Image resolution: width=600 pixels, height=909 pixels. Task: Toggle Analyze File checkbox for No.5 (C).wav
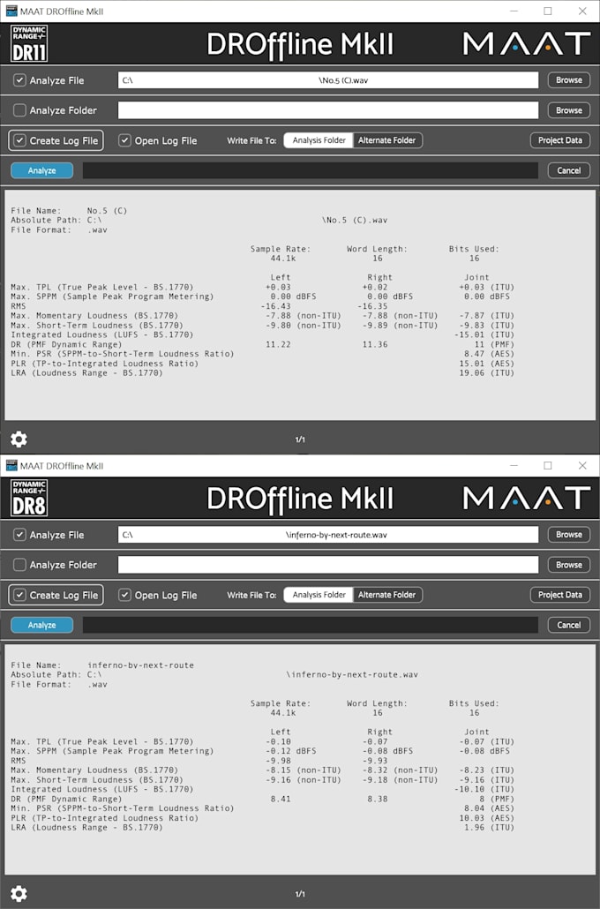(x=19, y=80)
